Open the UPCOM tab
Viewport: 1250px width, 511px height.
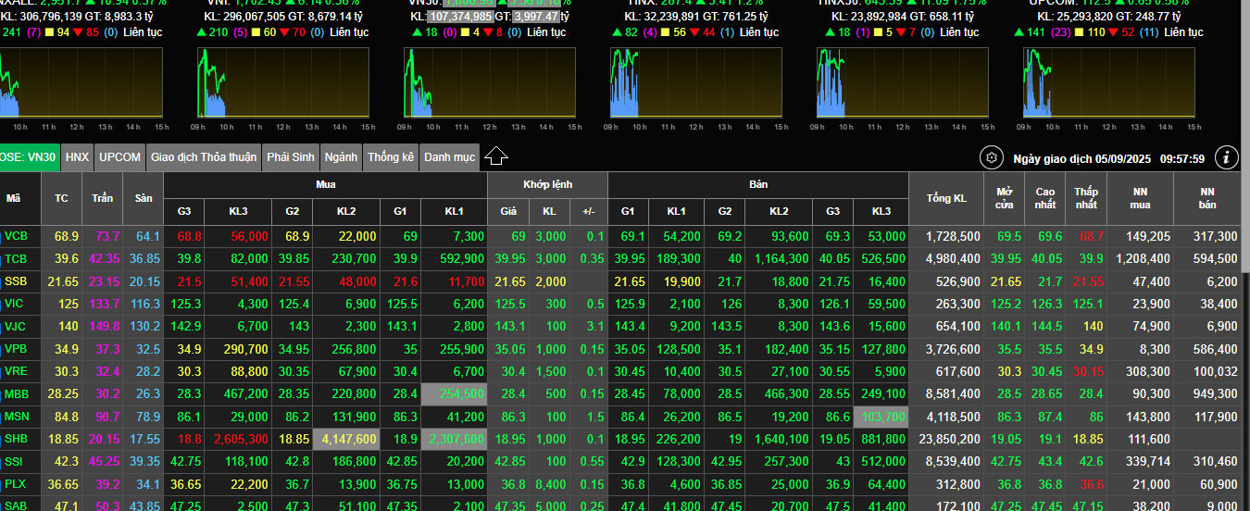[120, 157]
